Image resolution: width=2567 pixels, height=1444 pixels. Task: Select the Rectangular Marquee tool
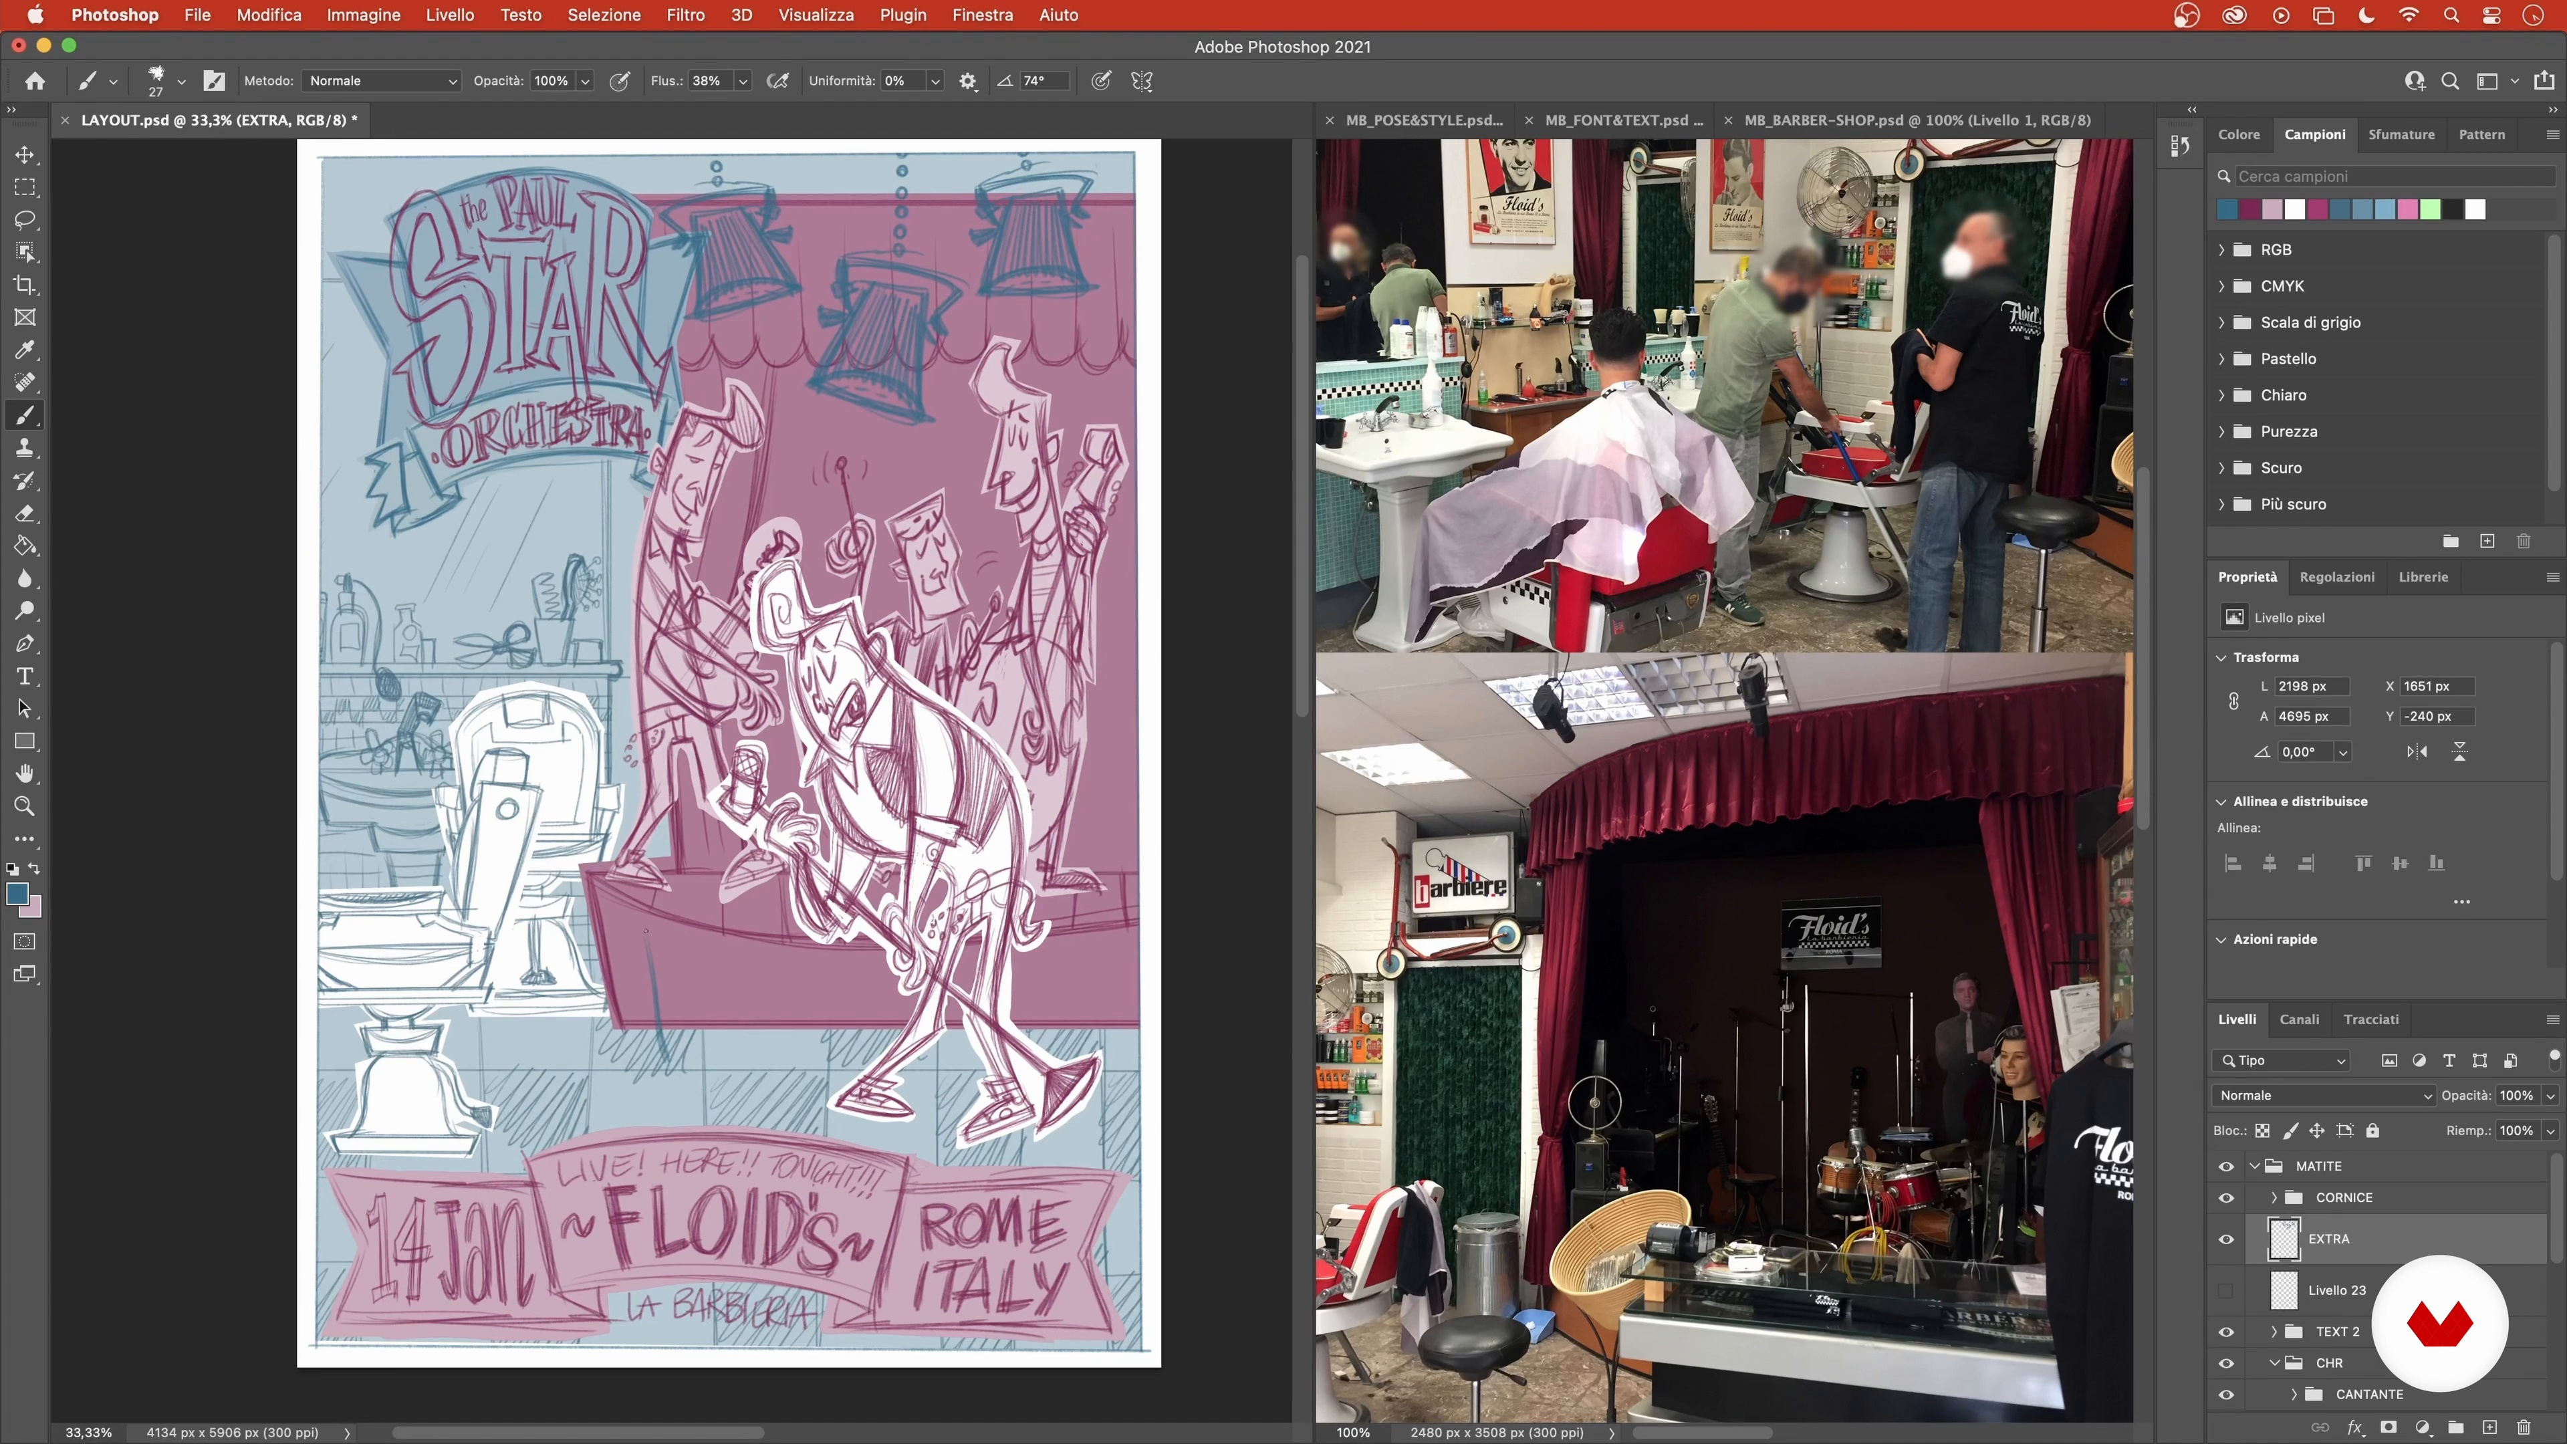coord(25,187)
